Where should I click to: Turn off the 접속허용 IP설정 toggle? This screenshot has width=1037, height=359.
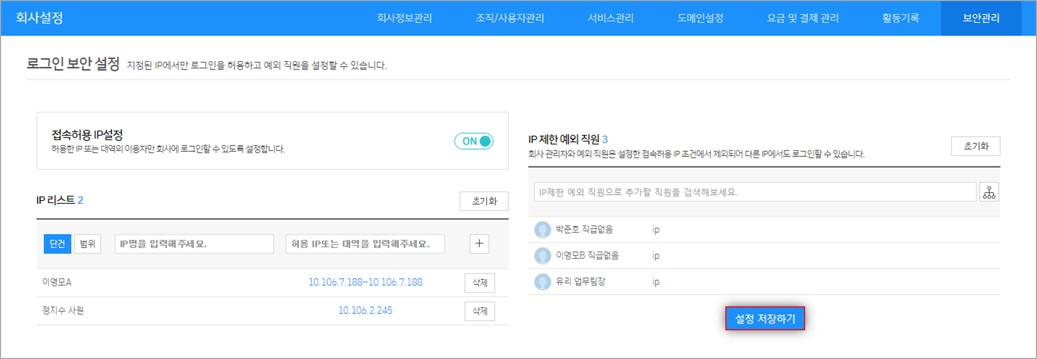coord(474,141)
